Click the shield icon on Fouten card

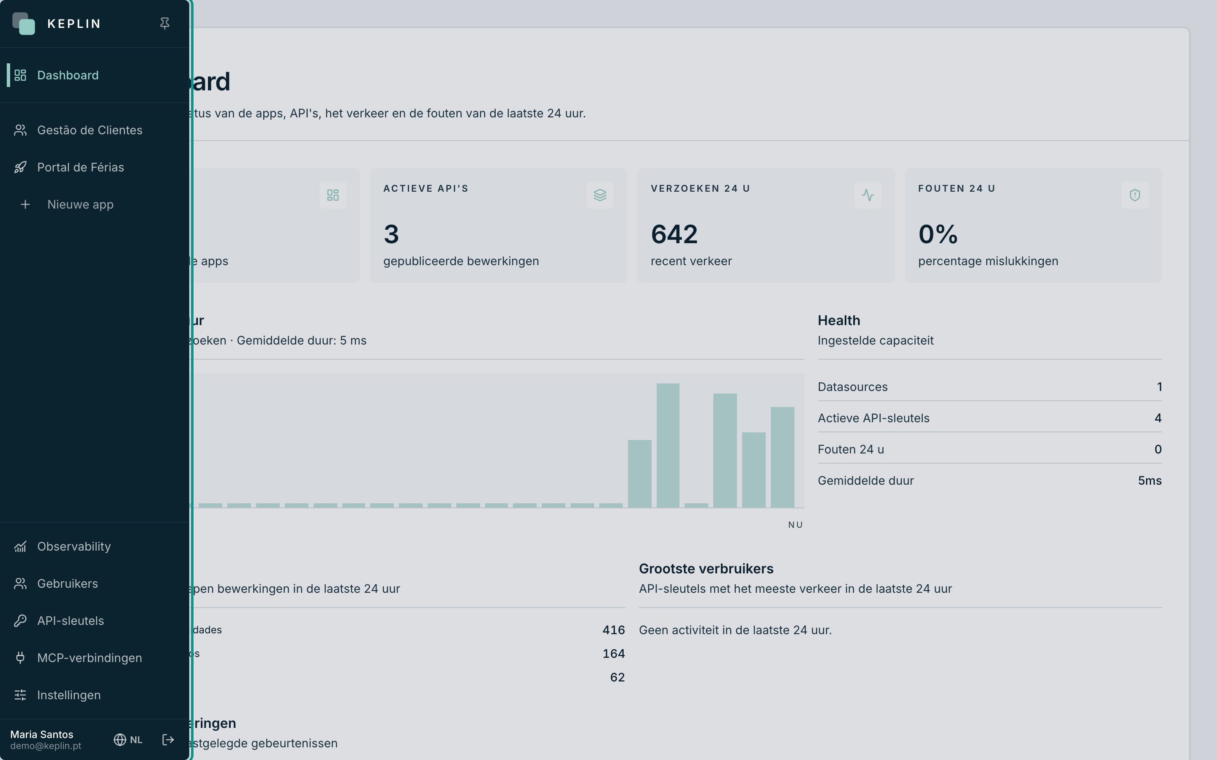coord(1135,195)
